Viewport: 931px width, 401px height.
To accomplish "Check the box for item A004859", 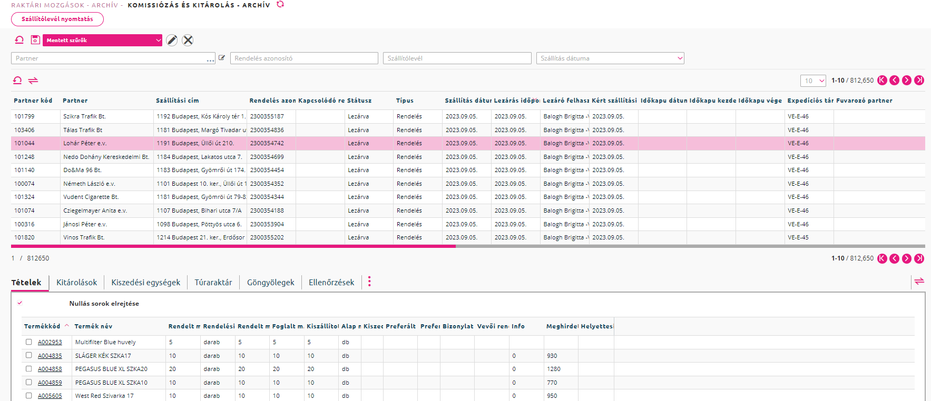I will tap(29, 382).
